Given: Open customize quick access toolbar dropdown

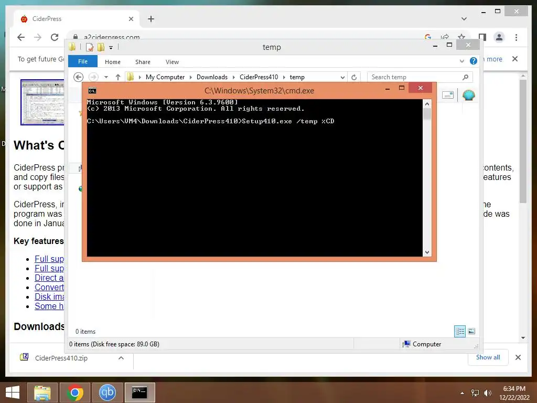Looking at the screenshot, I should [x=111, y=48].
